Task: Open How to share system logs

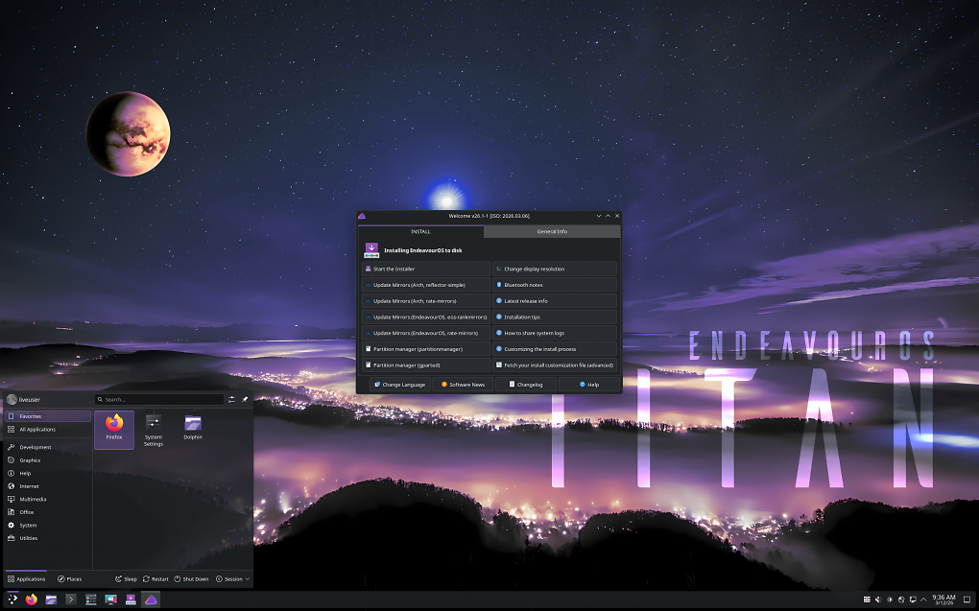Action: [555, 333]
